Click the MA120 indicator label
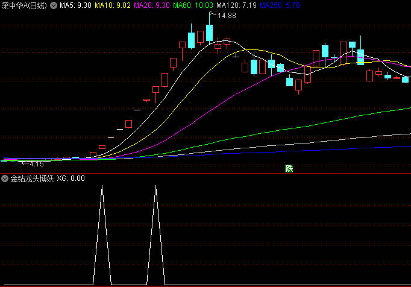 236,5
